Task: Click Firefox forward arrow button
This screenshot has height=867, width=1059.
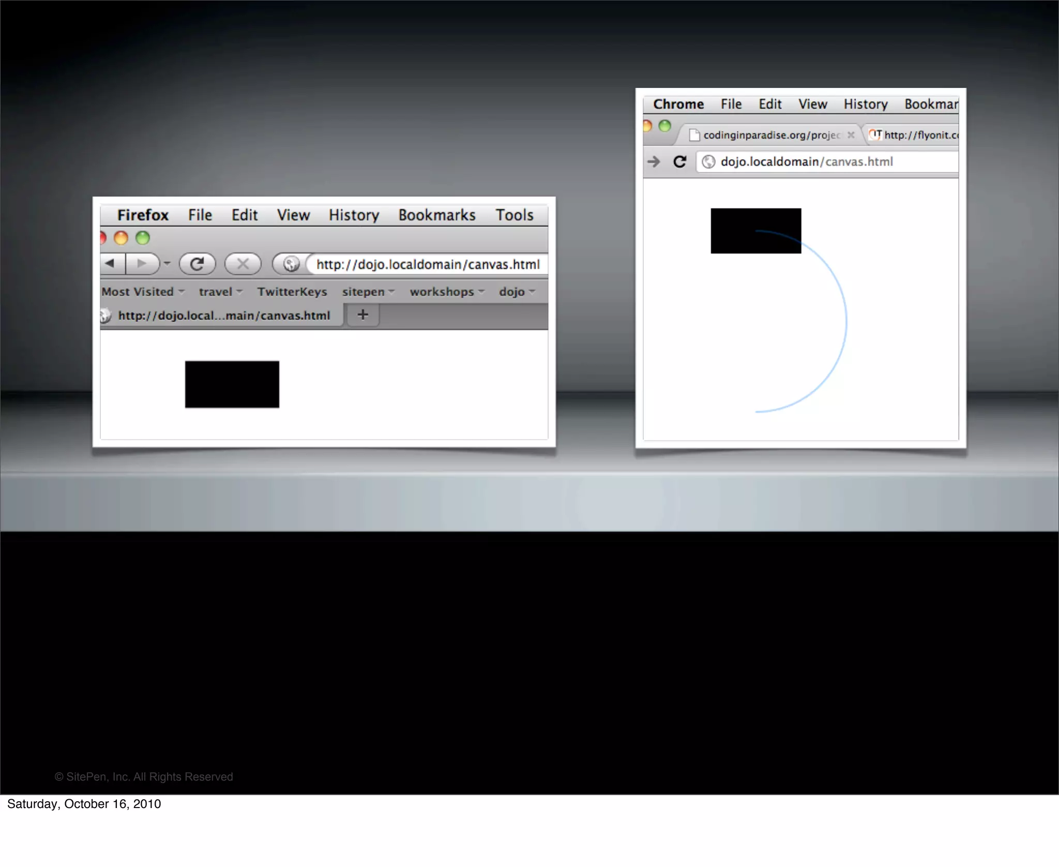Action: tap(142, 264)
